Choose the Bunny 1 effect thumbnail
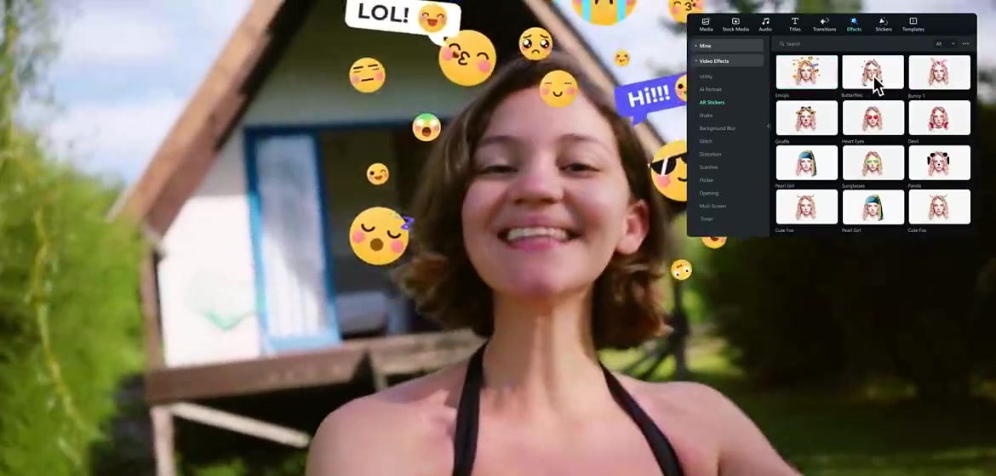996x476 pixels. point(940,71)
